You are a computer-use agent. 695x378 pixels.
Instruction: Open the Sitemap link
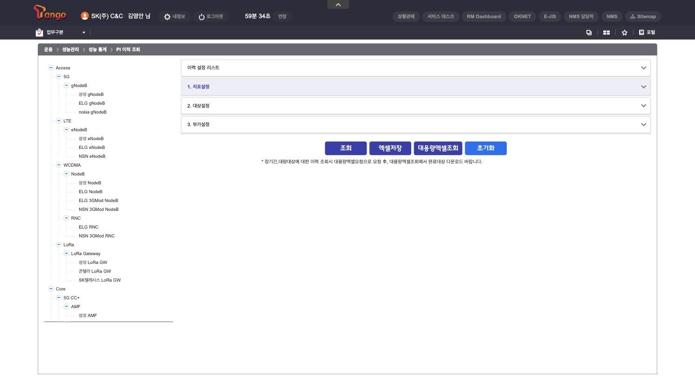[643, 16]
